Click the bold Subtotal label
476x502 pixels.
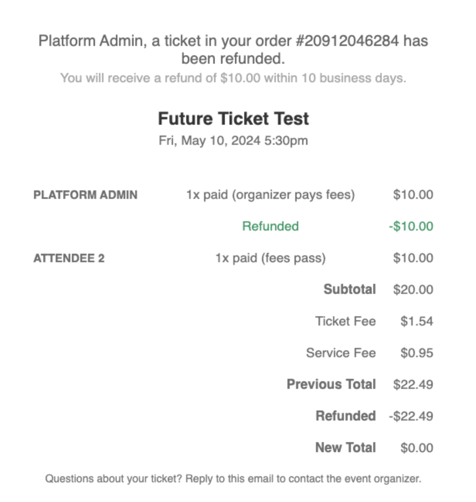[x=349, y=289]
